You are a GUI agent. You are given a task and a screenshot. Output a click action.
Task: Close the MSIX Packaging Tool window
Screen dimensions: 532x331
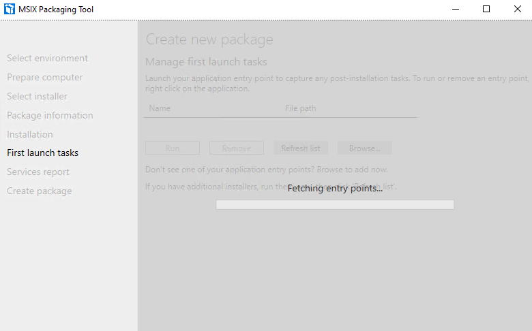(517, 9)
